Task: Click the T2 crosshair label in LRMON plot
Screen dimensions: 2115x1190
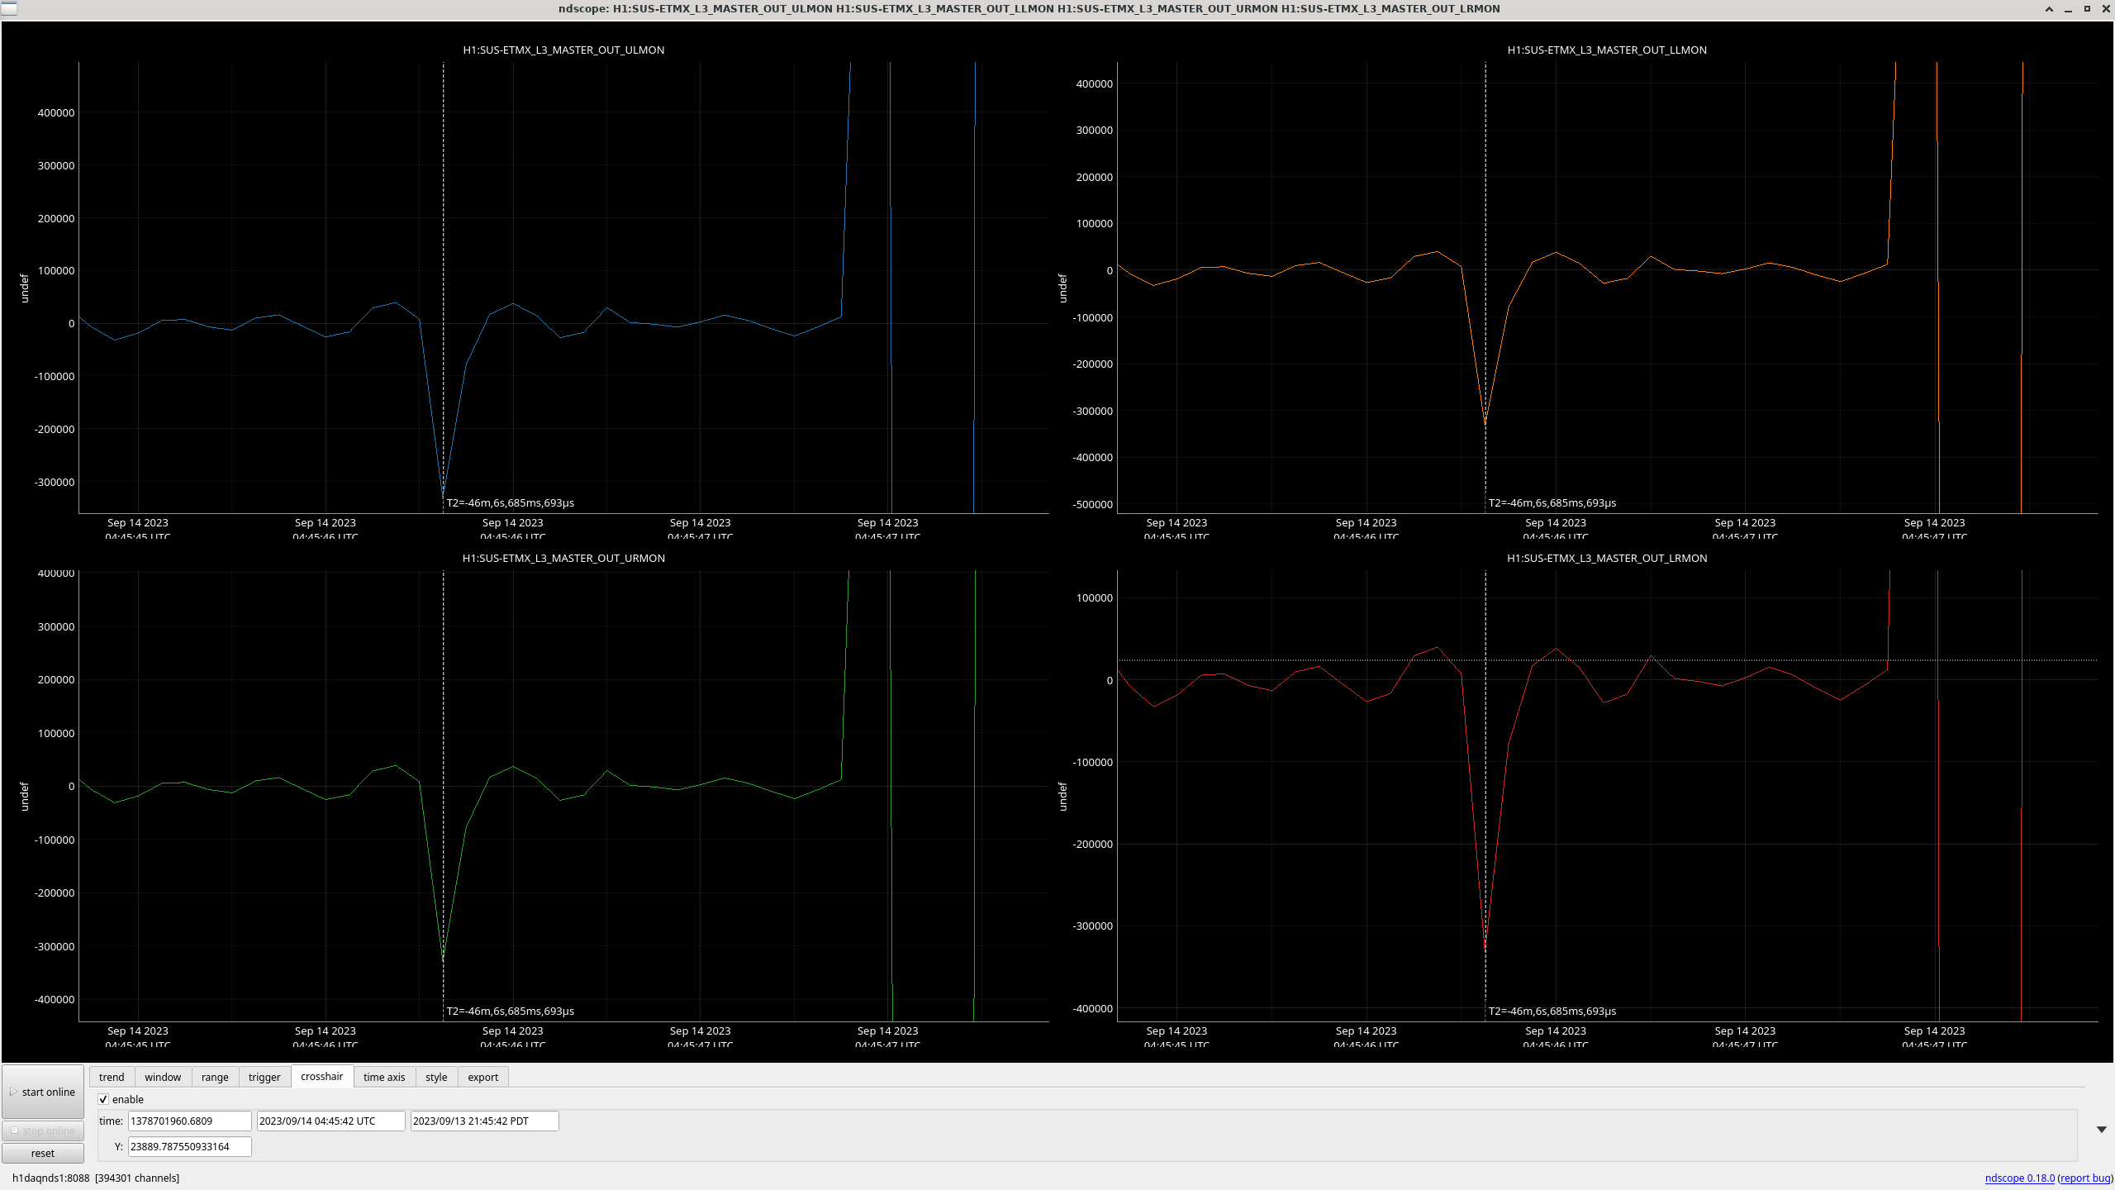Action: click(1552, 1011)
